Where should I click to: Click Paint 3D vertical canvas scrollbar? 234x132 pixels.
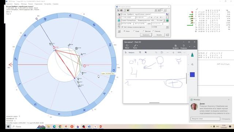pyautogui.click(x=186, y=78)
